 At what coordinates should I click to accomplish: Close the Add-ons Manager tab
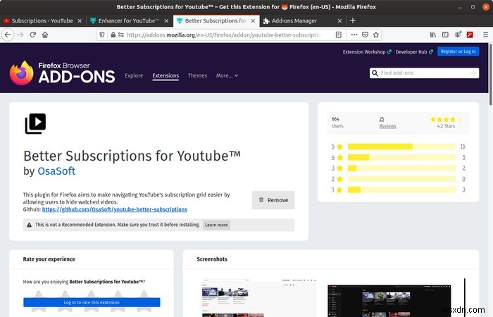[x=339, y=20]
